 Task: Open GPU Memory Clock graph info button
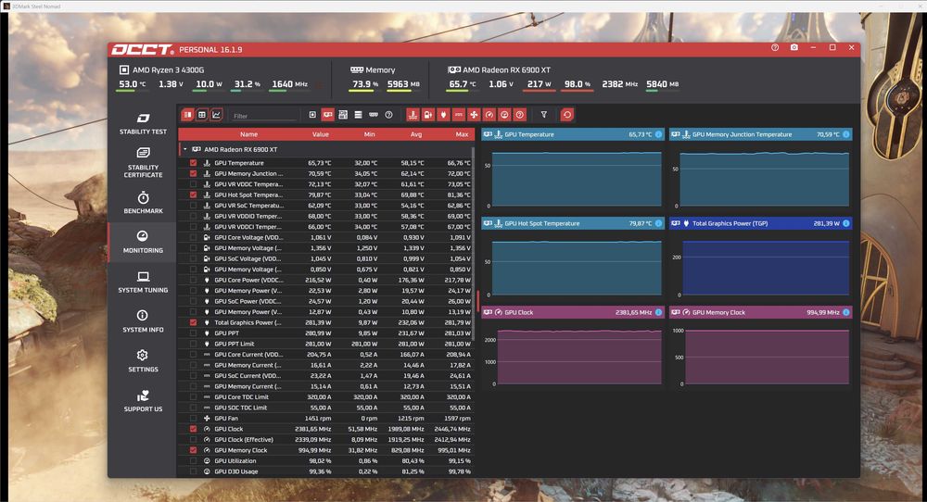coord(846,312)
